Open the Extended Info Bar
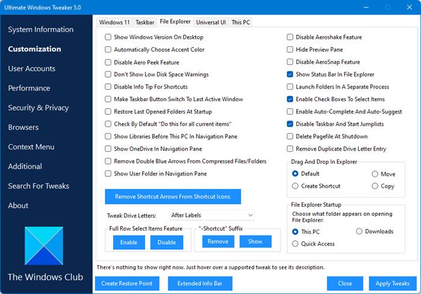421x294 pixels. [200, 283]
